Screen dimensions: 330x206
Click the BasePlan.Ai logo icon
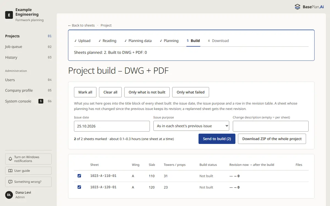coord(297,7)
